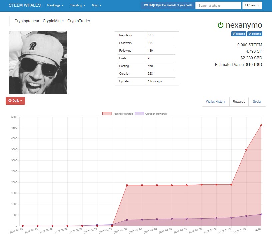The image size is (272, 243).
Task: Click curation rewards point at 2017-07-08
Action: pos(246,216)
